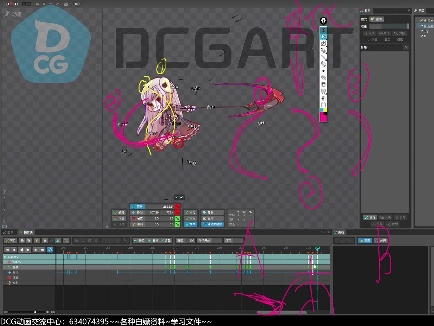Click the 分开 separate button in curves panel
434x326 pixels.
click(381, 241)
